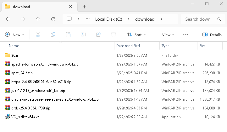Click the oracle-ai-database zip archive icon

pyautogui.click(x=7, y=99)
